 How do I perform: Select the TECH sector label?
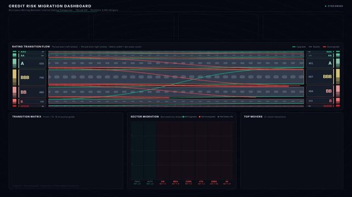tap(137, 182)
